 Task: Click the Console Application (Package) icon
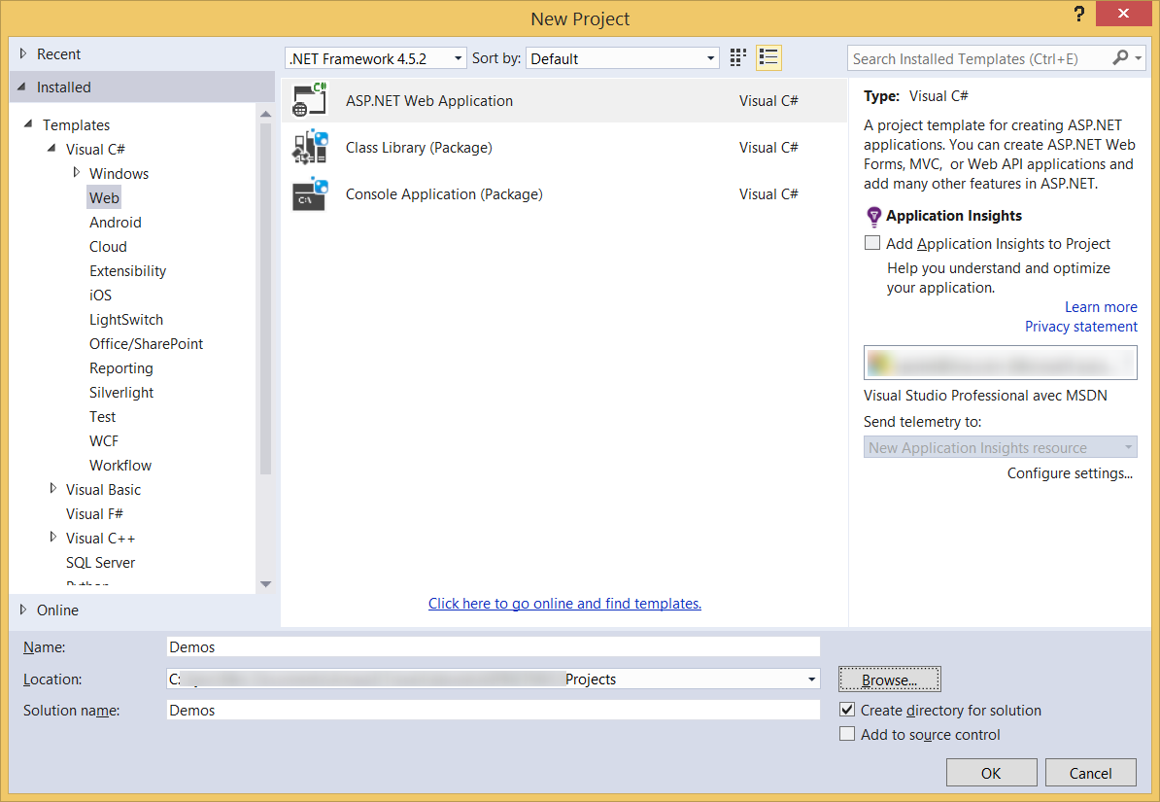310,194
